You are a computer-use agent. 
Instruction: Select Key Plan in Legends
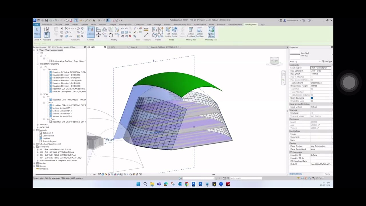(x=46, y=138)
